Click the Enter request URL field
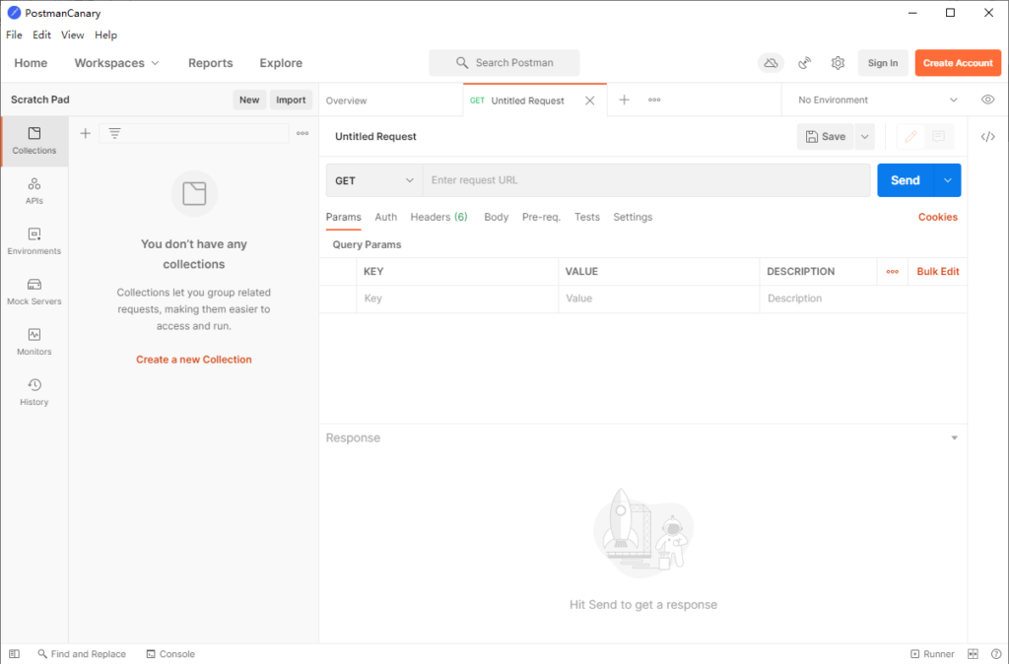This screenshot has height=664, width=1009. [645, 180]
